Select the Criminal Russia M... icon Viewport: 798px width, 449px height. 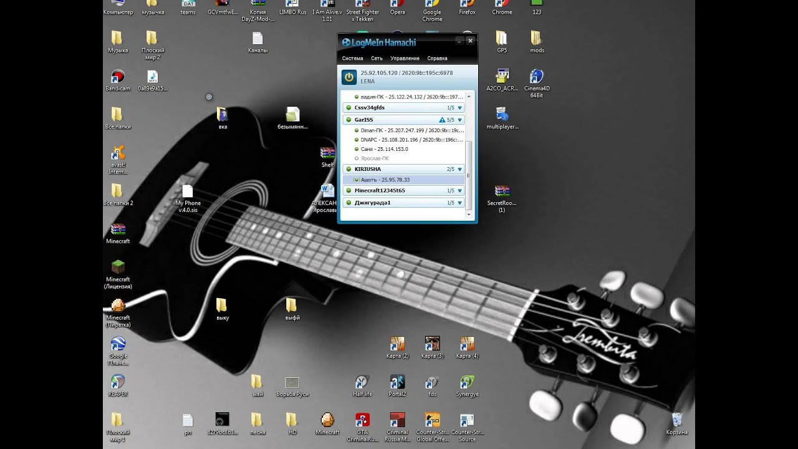click(x=397, y=427)
